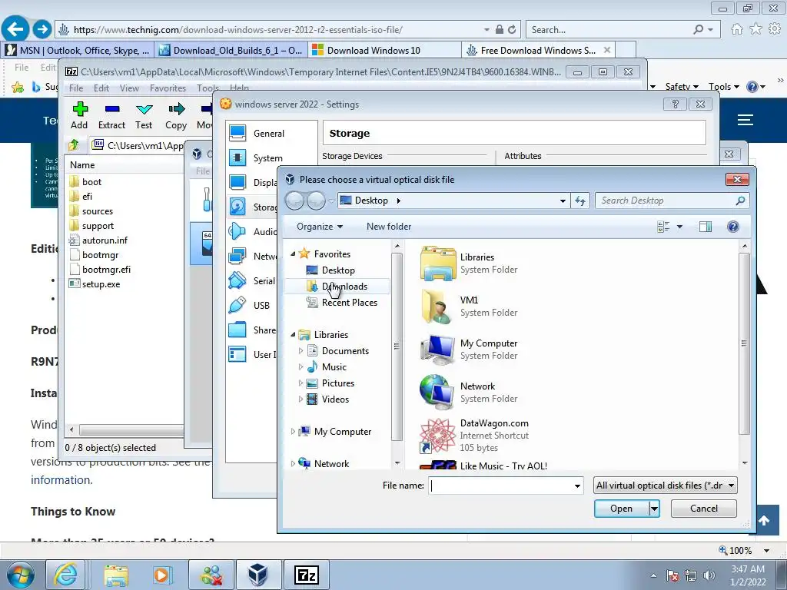Switch to Download Windows 10 tab
The image size is (787, 590).
click(x=384, y=50)
